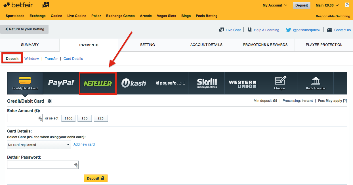Go to the Casino section
The height and width of the screenshot is (185, 353).
pos(56,16)
